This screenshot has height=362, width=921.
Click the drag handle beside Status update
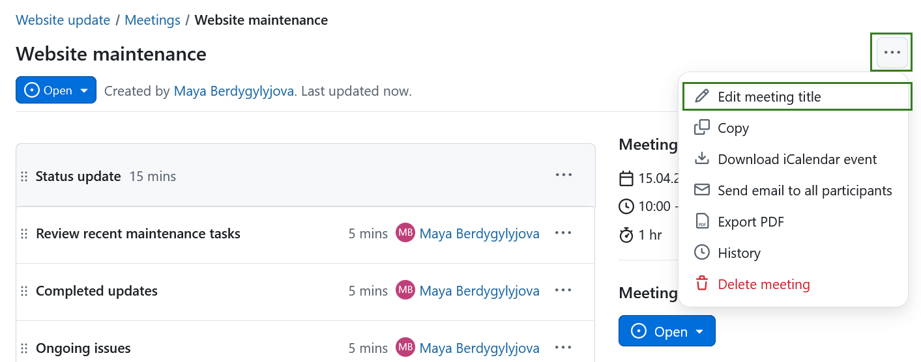pos(24,176)
